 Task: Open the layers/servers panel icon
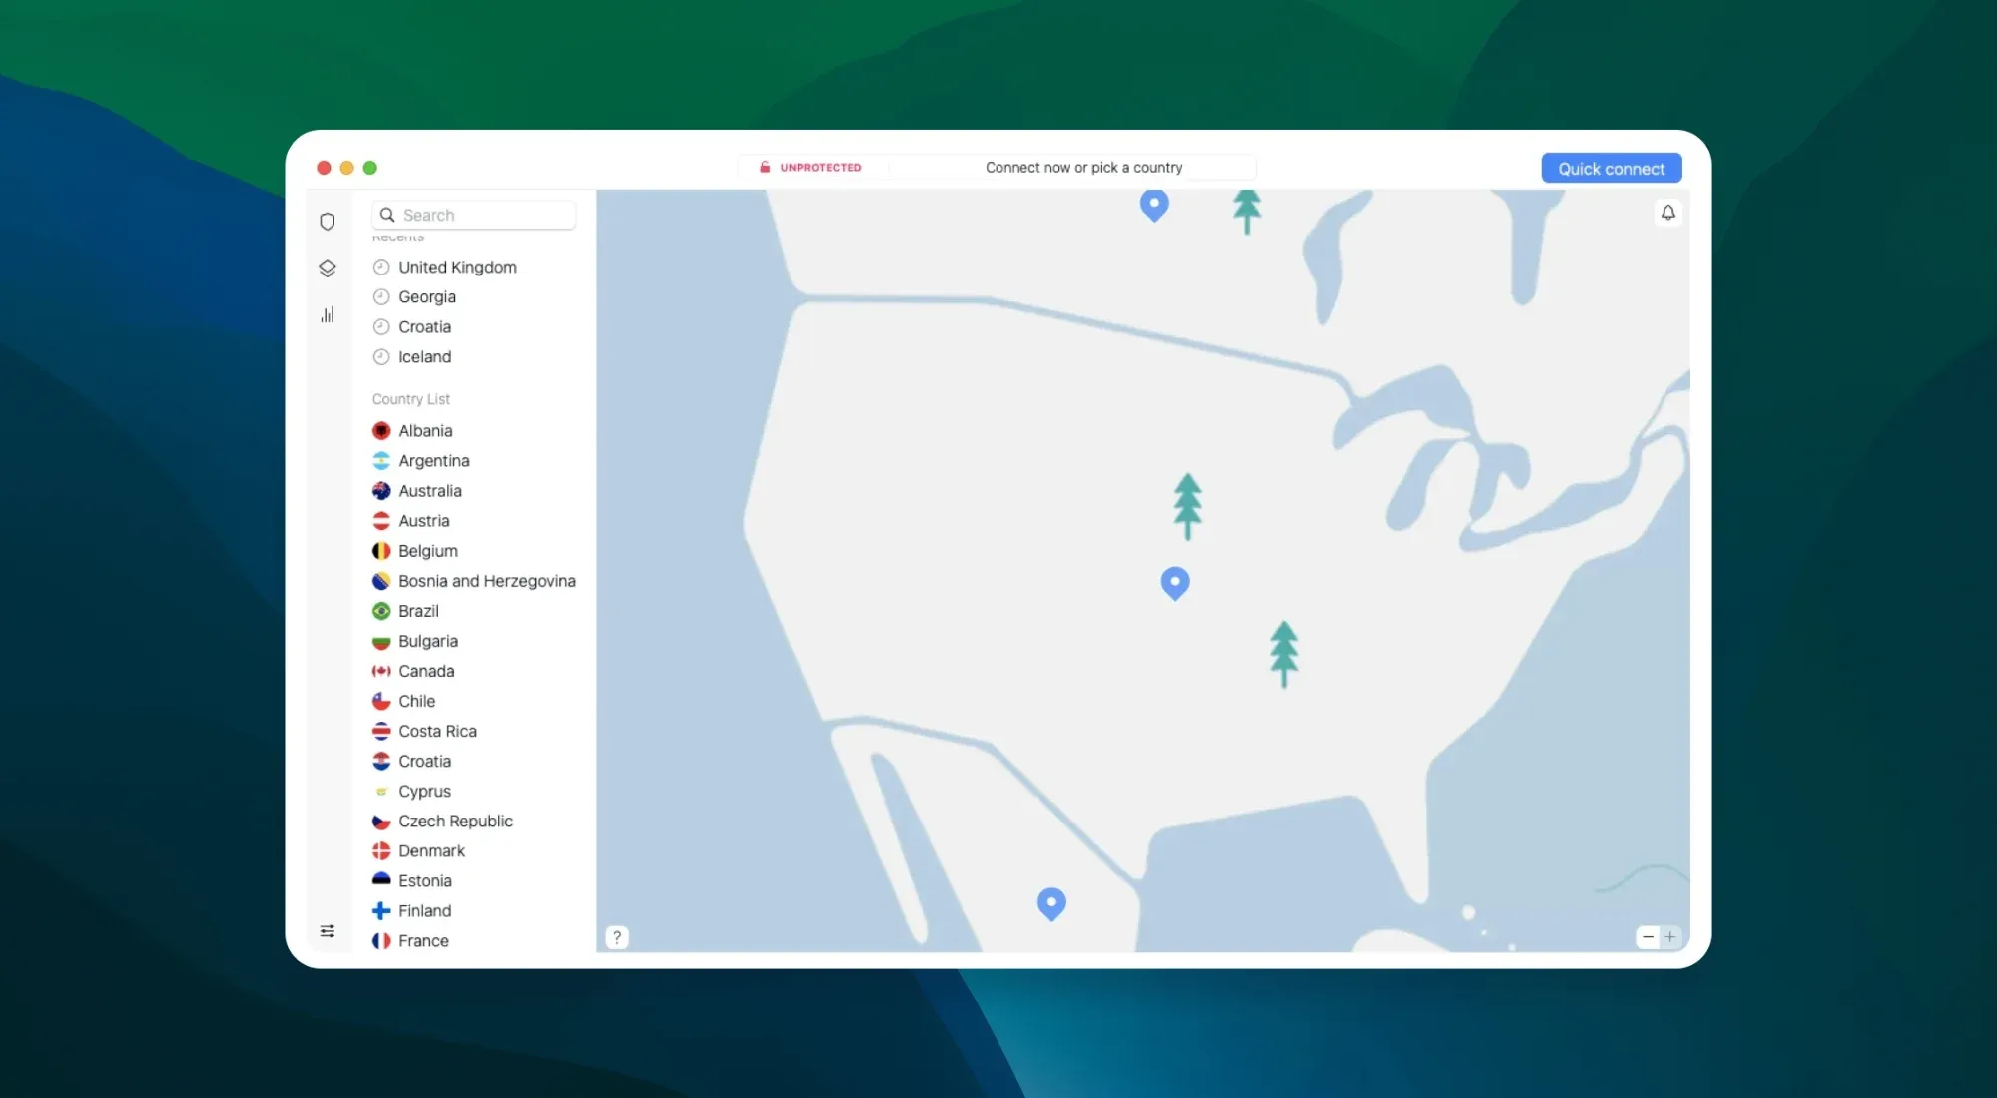pyautogui.click(x=328, y=268)
